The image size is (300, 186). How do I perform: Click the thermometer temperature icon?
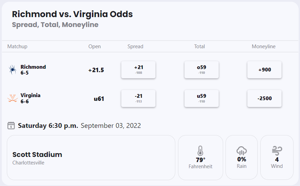[x=200, y=151]
